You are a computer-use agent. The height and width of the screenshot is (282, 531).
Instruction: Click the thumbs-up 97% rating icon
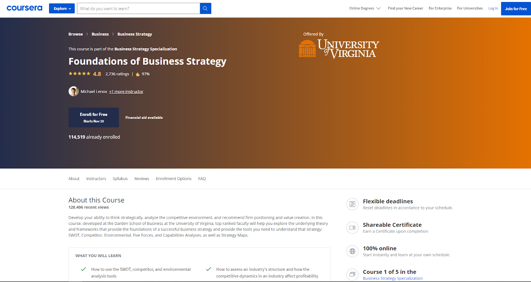pyautogui.click(x=138, y=74)
